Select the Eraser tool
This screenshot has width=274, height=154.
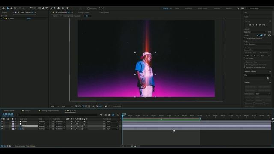[x=58, y=9]
